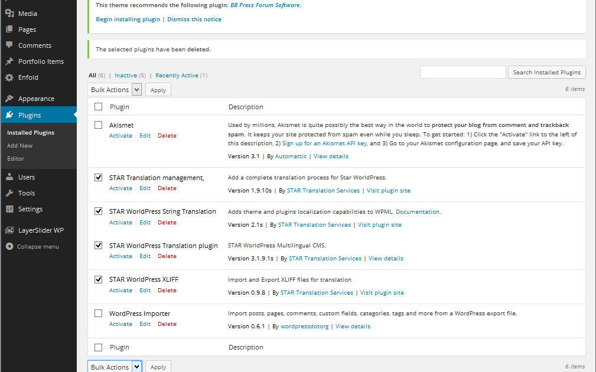This screenshot has height=372, width=596.
Task: Click the Media icon in sidebar
Action: 9,14
